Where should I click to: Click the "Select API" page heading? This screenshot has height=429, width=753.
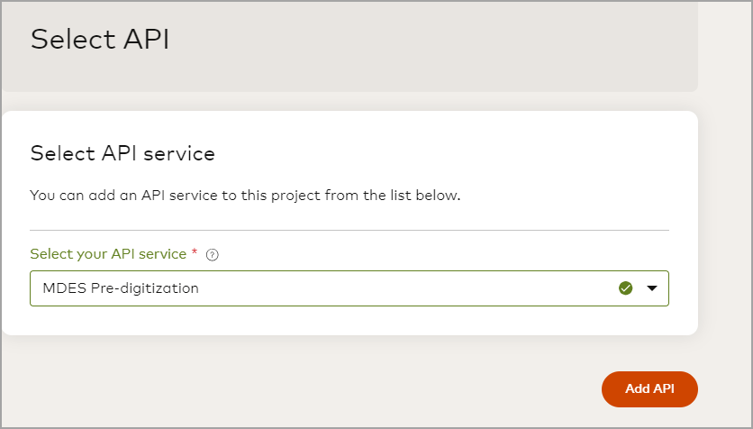pyautogui.click(x=100, y=40)
